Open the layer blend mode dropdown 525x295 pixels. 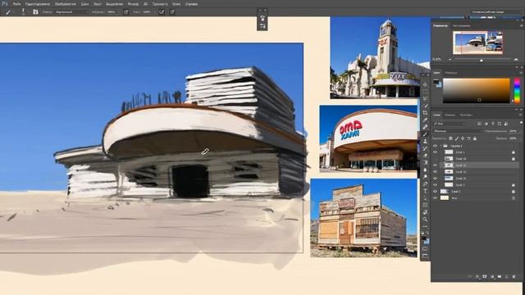[x=458, y=131]
